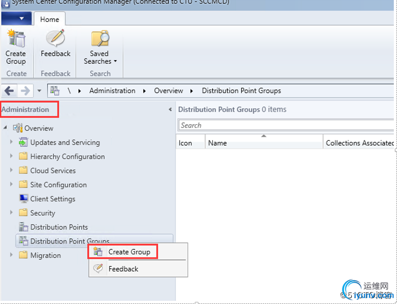Click the Search input field
The width and height of the screenshot is (397, 304).
pos(286,125)
